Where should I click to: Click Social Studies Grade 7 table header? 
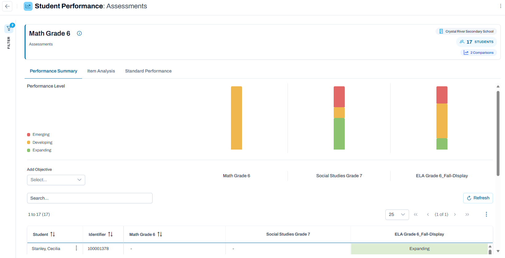[288, 234]
